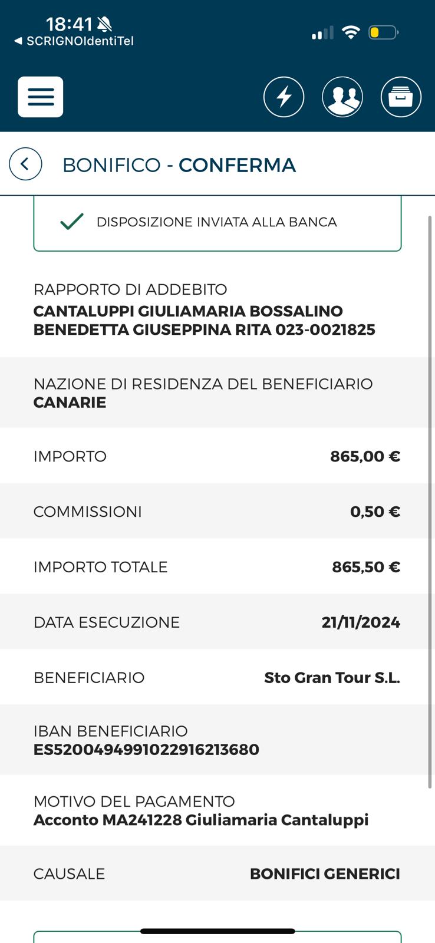Open the contacts people icon
The height and width of the screenshot is (943, 435).
(x=342, y=97)
